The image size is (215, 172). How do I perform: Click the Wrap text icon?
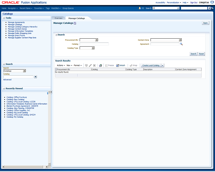pyautogui.click(x=131, y=66)
